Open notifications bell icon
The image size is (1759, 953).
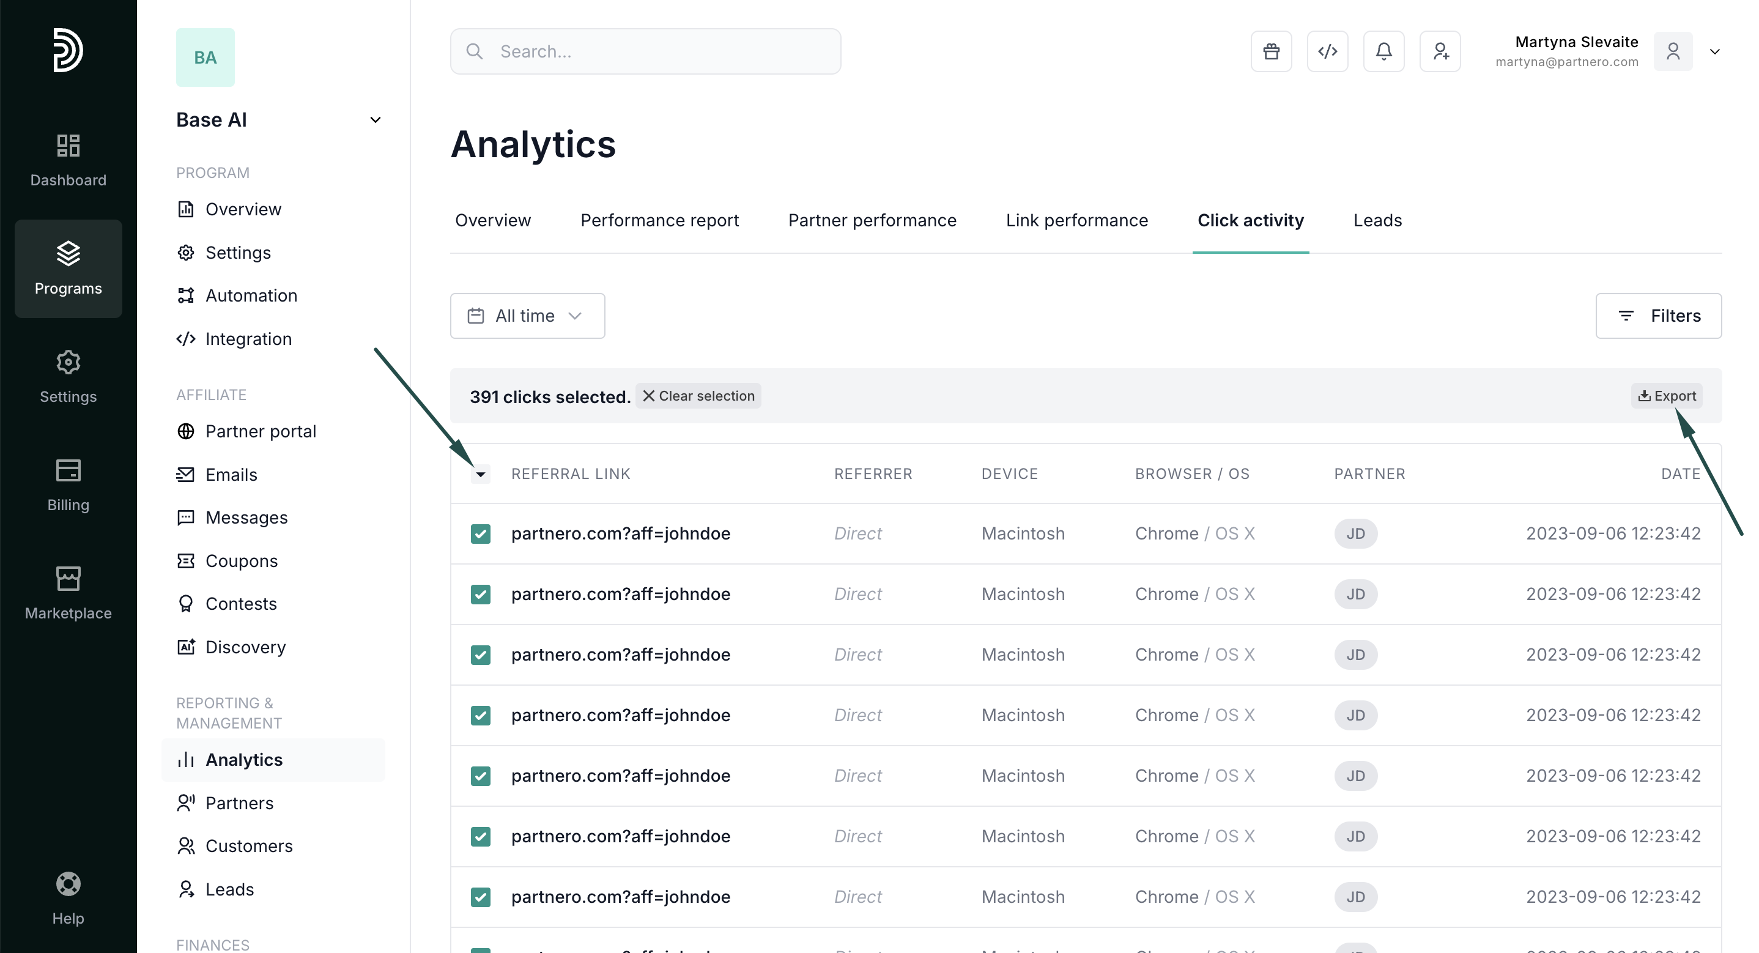pos(1383,51)
